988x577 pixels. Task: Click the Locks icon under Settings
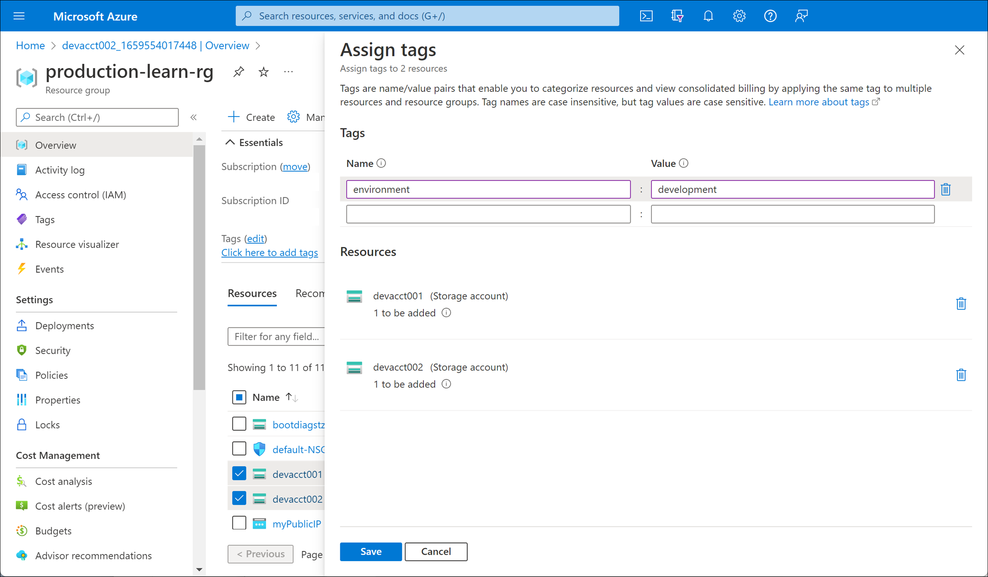22,424
